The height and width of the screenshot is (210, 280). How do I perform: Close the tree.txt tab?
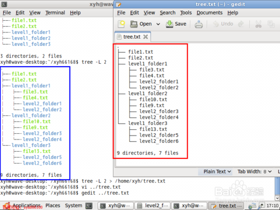point(146,37)
